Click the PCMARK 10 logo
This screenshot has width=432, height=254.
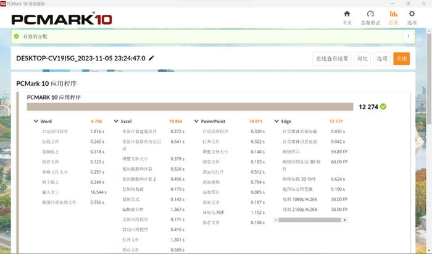coord(62,19)
